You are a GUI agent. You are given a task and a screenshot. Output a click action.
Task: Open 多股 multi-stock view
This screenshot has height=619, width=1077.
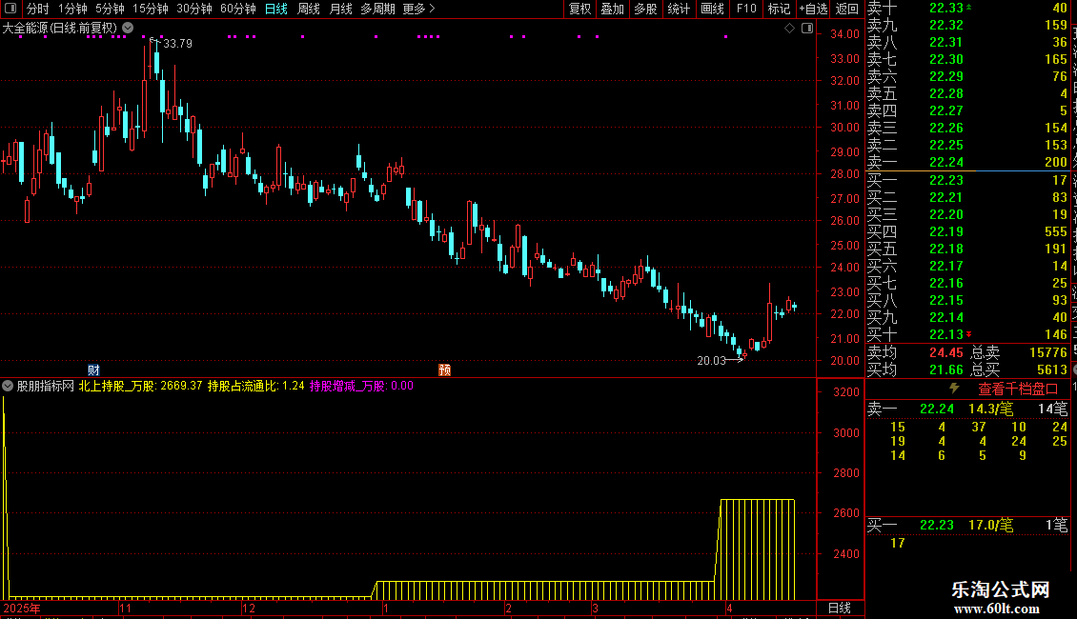[x=645, y=9]
